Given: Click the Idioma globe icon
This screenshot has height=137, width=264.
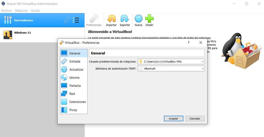Looking at the screenshot, I should click(x=64, y=78).
